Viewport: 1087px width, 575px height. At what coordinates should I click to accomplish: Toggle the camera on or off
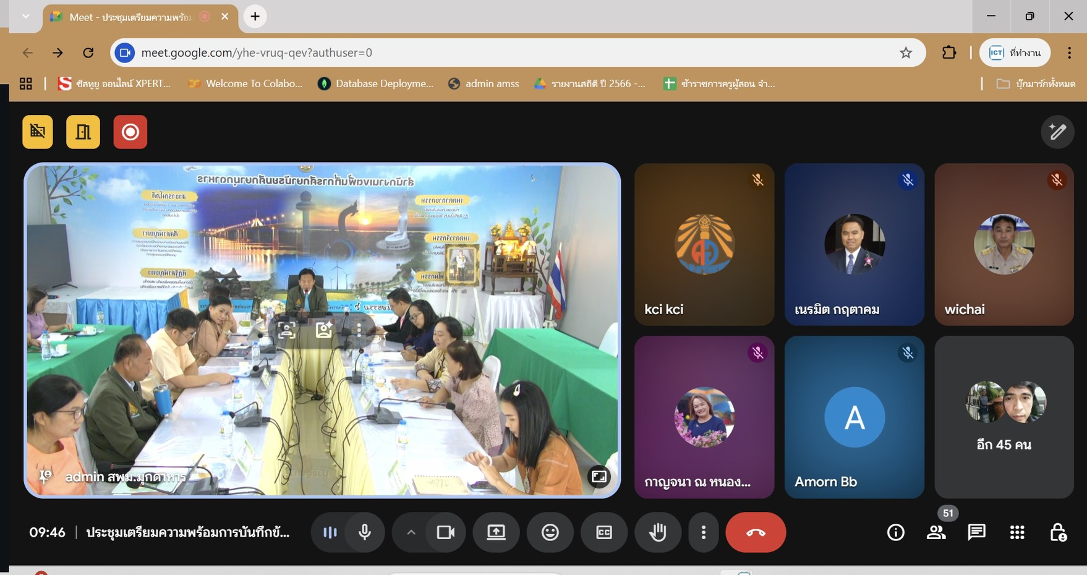[x=445, y=532]
